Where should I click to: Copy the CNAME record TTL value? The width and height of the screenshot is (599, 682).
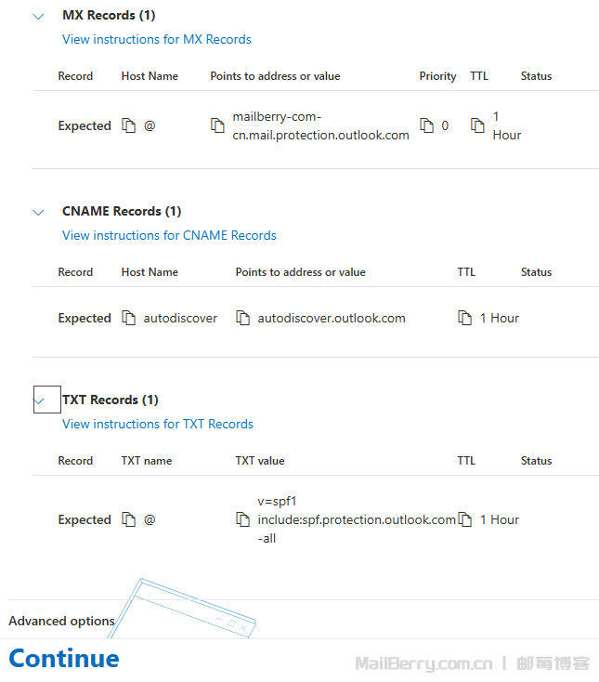pyautogui.click(x=465, y=319)
